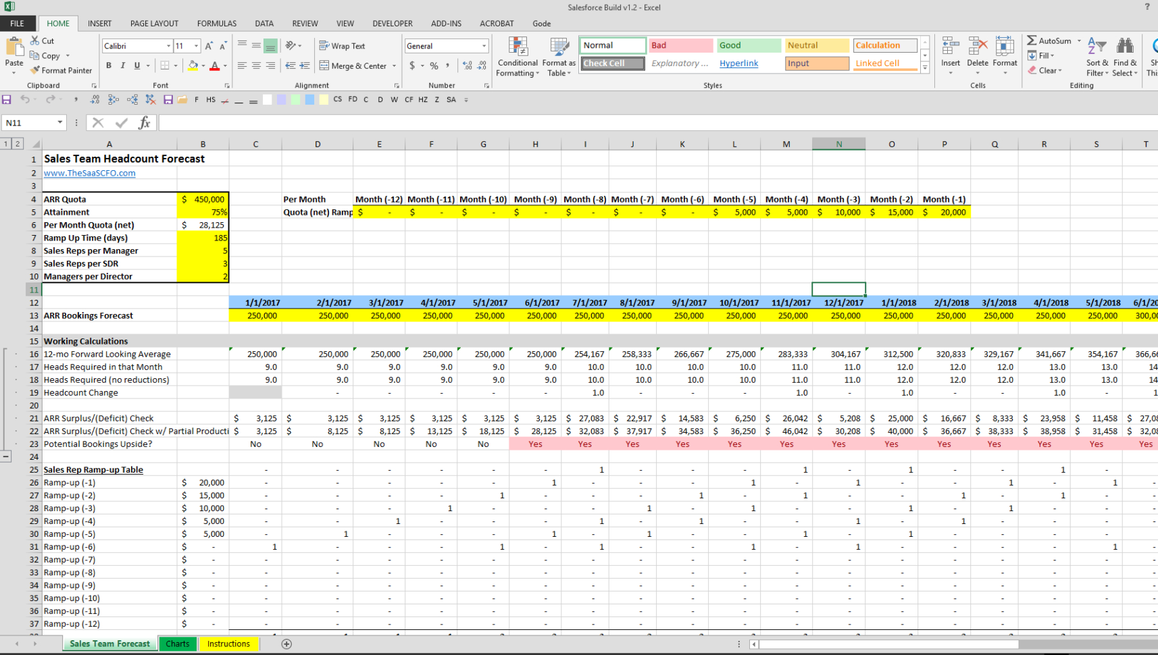Apply the Percent Style icon

pos(432,66)
